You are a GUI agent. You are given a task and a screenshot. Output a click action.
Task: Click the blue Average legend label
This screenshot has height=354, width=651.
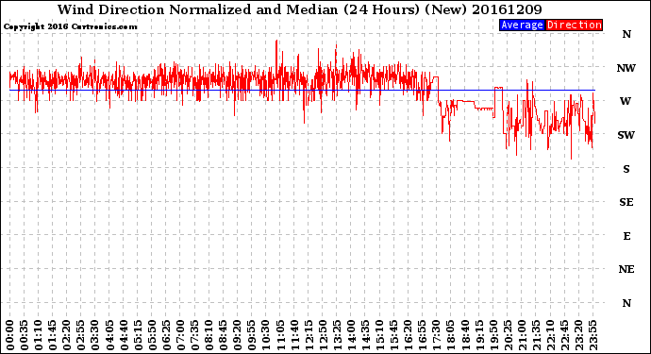click(x=522, y=25)
